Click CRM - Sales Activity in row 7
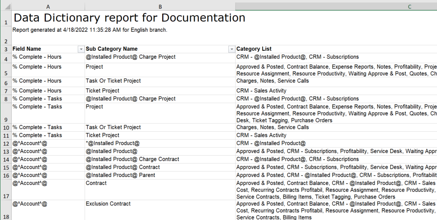 (261, 91)
